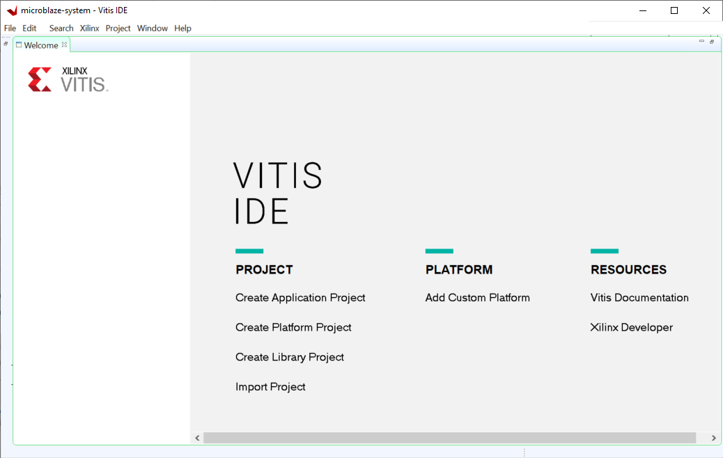The width and height of the screenshot is (723, 458).
Task: Click the Vitis app icon in the title bar
Action: click(x=12, y=10)
